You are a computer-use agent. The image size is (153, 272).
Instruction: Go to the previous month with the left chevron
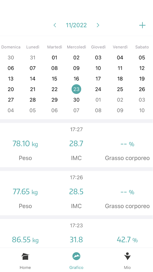tap(55, 25)
